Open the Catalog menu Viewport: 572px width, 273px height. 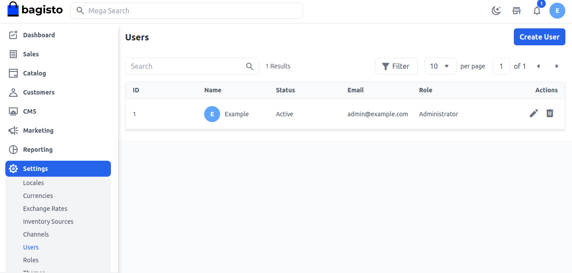click(34, 73)
